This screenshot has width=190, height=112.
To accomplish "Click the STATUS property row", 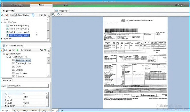I will click(x=24, y=100).
